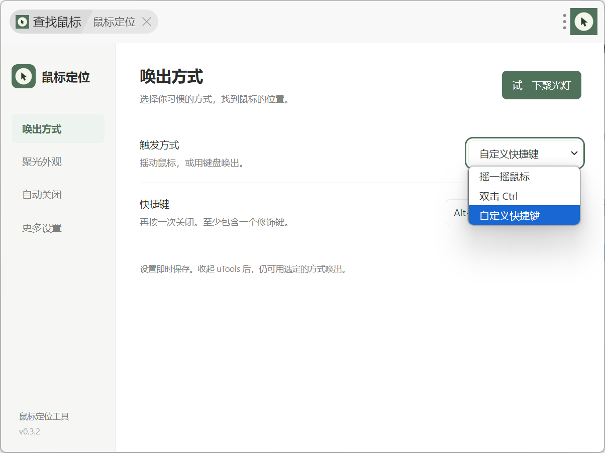Click the 查找鼠标 plugin icon in tag
Viewport: 605px width, 453px height.
pos(22,22)
